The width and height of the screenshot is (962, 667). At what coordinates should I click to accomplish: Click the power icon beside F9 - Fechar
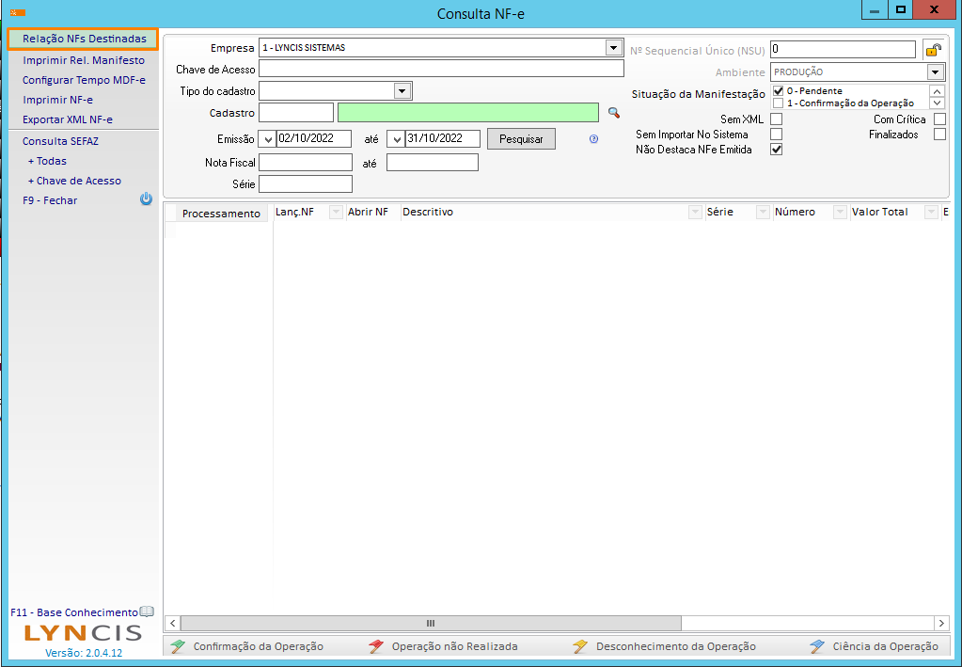point(146,199)
